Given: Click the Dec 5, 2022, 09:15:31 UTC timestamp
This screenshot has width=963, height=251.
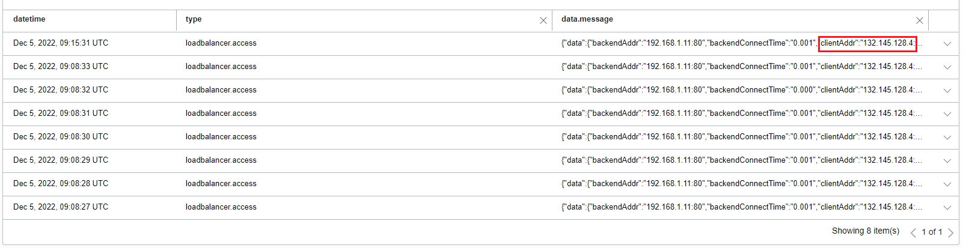Looking at the screenshot, I should [x=61, y=43].
